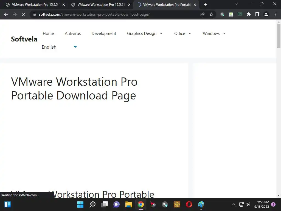Click the forward navigation arrow

[15, 14]
